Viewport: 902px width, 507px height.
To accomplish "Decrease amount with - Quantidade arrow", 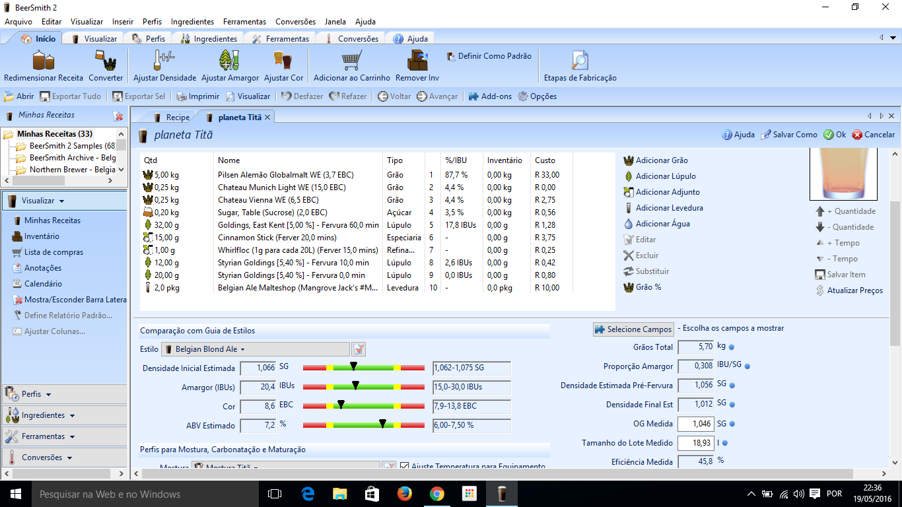I will click(820, 227).
